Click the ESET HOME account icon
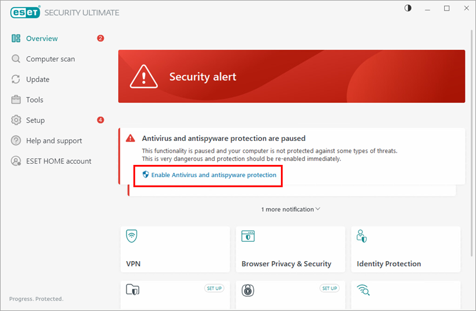Viewport: 476px width, 311px height. point(16,161)
